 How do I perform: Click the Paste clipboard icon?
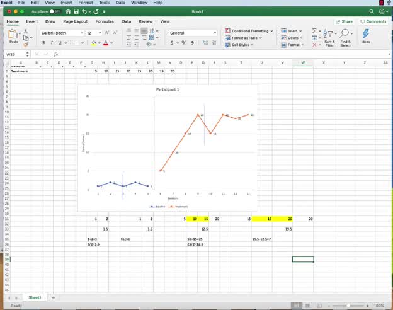[x=13, y=34]
